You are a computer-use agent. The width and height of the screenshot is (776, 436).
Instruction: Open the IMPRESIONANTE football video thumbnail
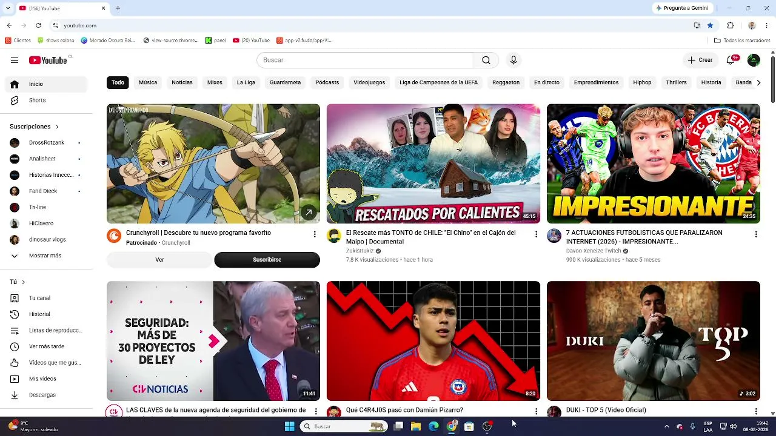[654, 163]
